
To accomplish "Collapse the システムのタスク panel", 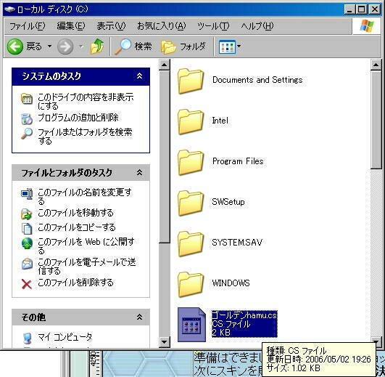I will 139,76.
